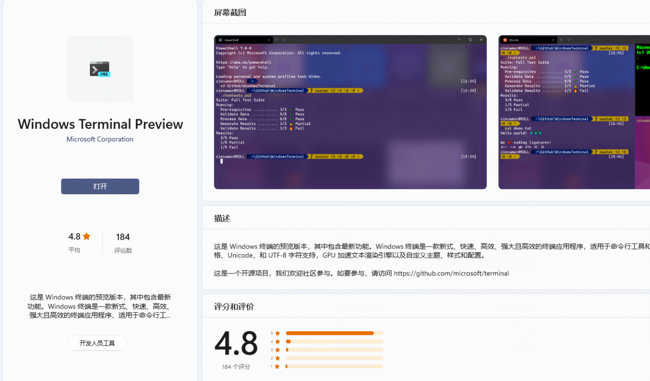
Task: Visit the Microsoft Corporation publisher link
Action: pos(100,139)
